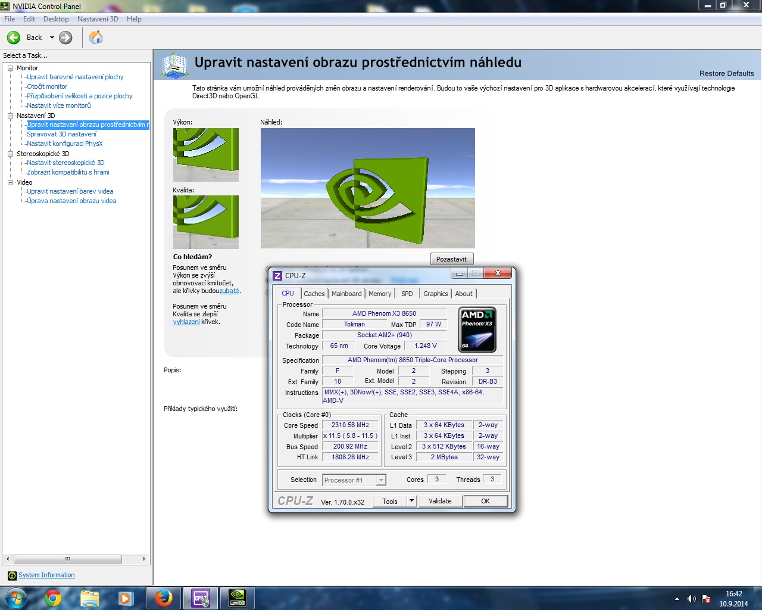Open the Nastavení 3D menu

98,19
